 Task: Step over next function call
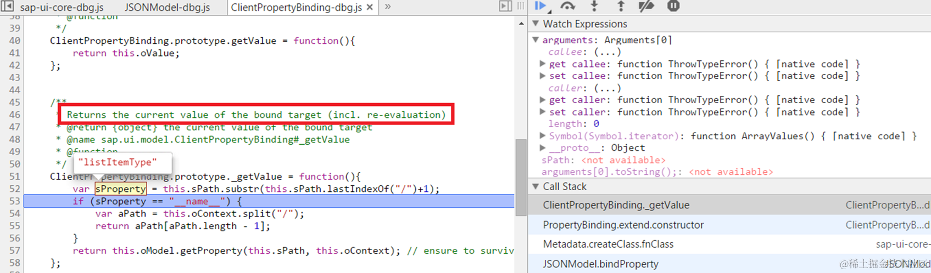[567, 6]
